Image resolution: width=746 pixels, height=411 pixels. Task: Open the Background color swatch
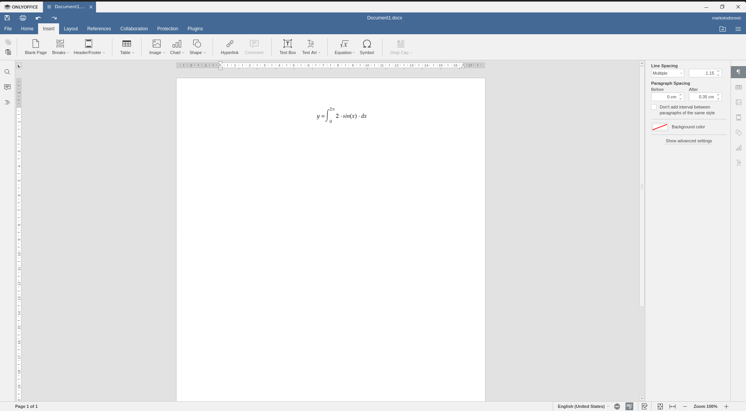pos(660,127)
